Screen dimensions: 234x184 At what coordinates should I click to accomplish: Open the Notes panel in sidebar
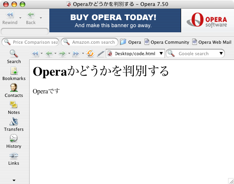coord(14,108)
